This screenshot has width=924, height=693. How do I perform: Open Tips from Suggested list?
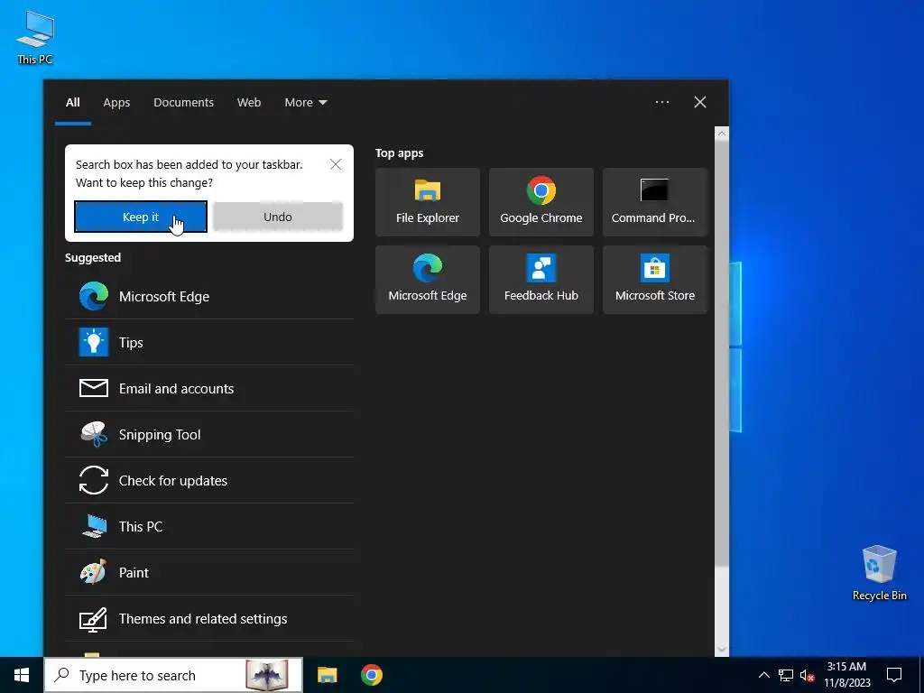click(x=209, y=342)
